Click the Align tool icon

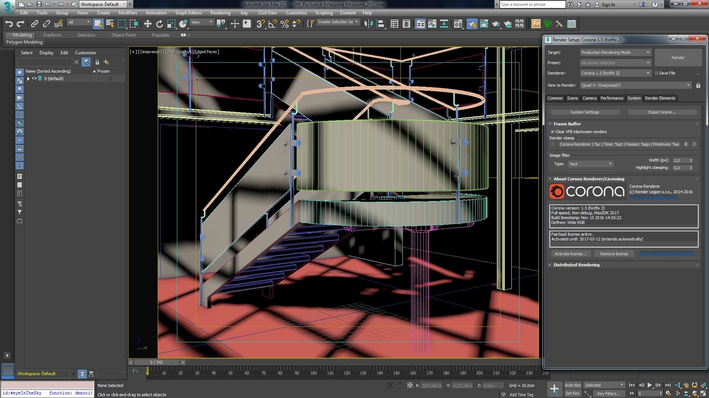click(x=380, y=23)
